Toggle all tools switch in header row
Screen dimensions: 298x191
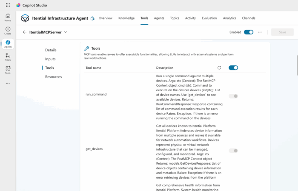tap(233, 68)
